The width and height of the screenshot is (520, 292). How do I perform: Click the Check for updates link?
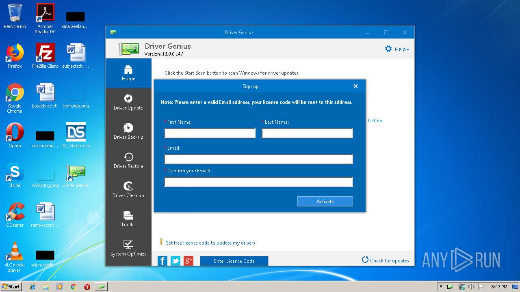click(386, 260)
